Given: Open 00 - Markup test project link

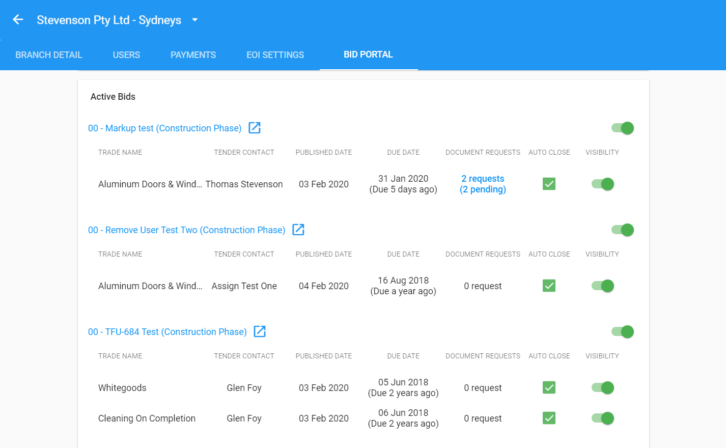Looking at the screenshot, I should (x=164, y=128).
